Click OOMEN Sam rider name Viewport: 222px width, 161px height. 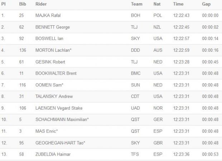click(x=49, y=85)
